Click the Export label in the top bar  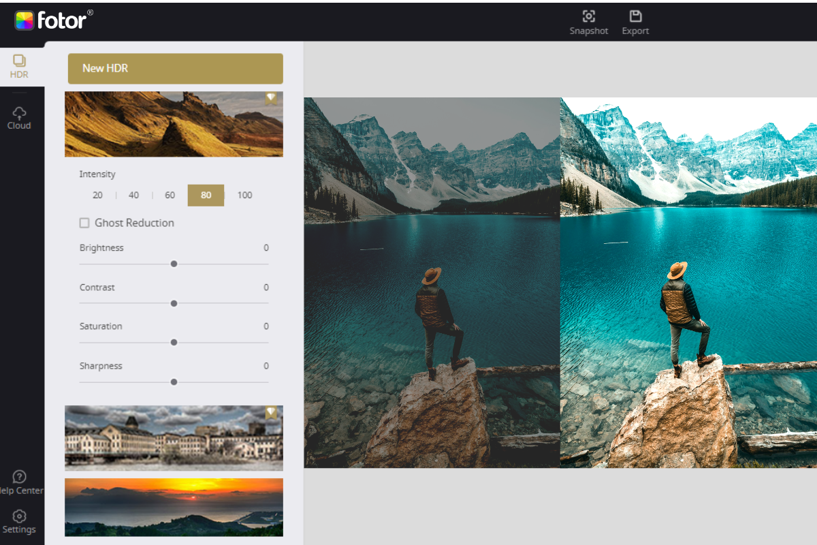(635, 31)
